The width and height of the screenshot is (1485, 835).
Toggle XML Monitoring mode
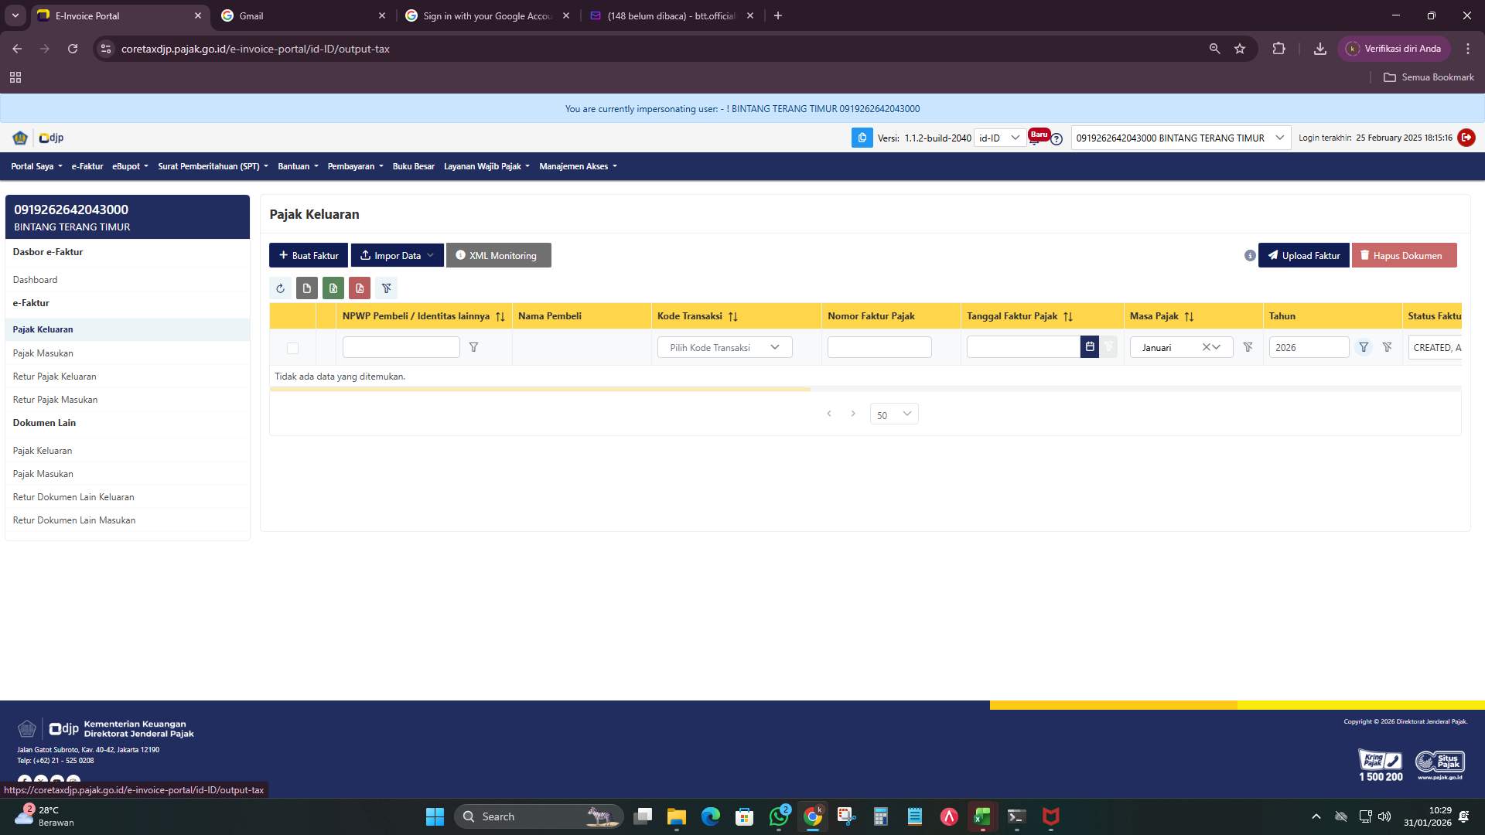click(x=498, y=255)
